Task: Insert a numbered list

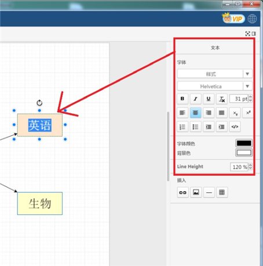Action: tap(182, 127)
